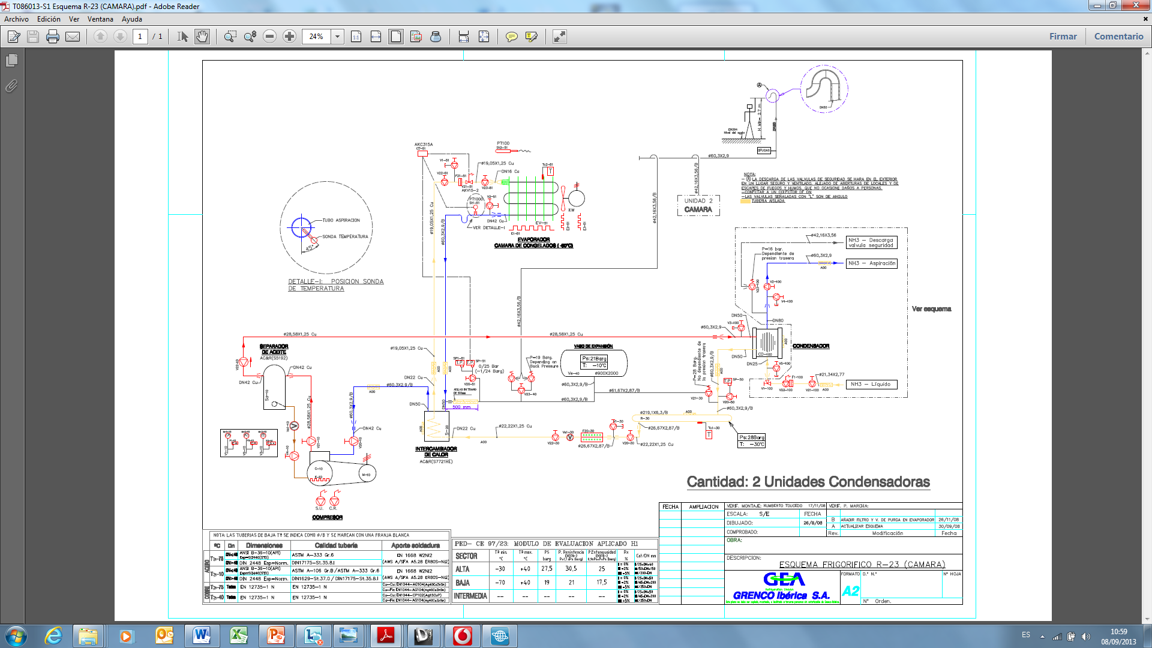The width and height of the screenshot is (1152, 648).
Task: Click the page number input field
Action: click(140, 37)
